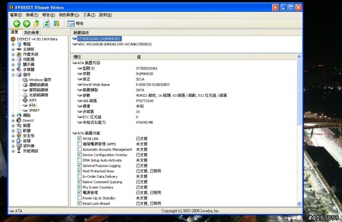The image size is (342, 222).
Task: Expand the 顯示器 tree node
Action: [13, 65]
